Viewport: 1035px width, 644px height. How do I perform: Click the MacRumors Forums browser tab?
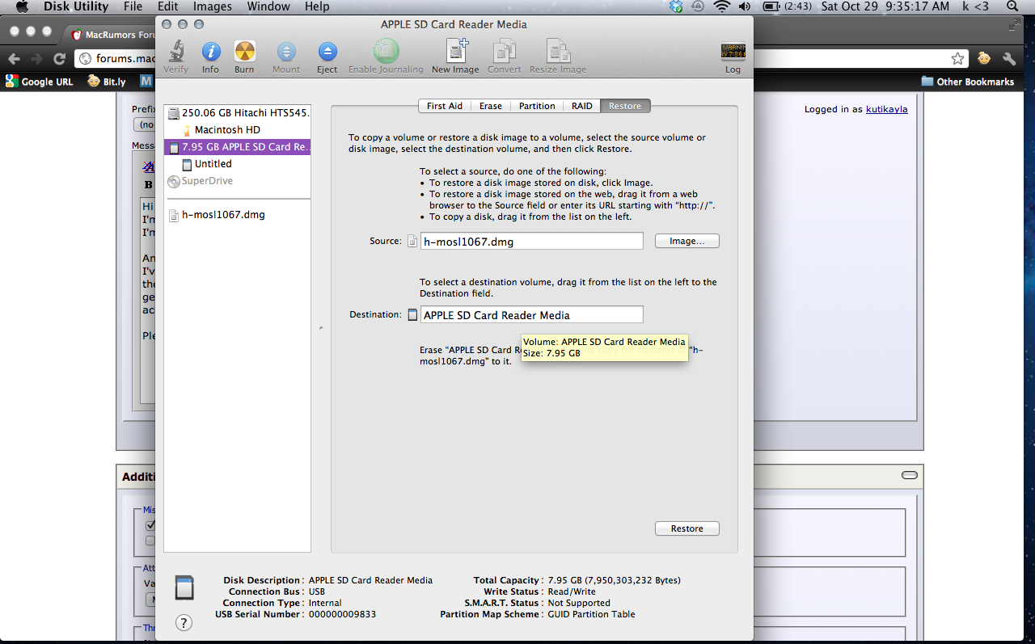coord(113,35)
